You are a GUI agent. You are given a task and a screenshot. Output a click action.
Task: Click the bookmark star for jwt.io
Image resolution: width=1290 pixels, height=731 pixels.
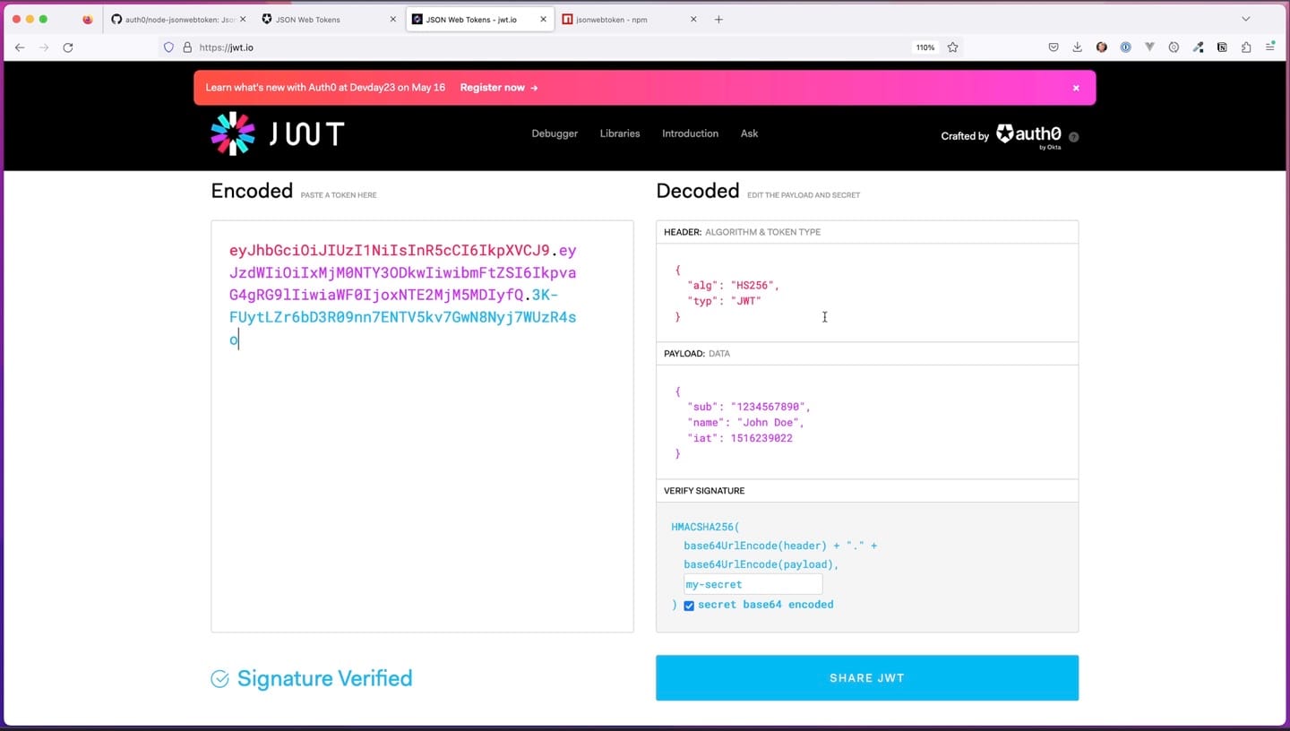pos(952,47)
